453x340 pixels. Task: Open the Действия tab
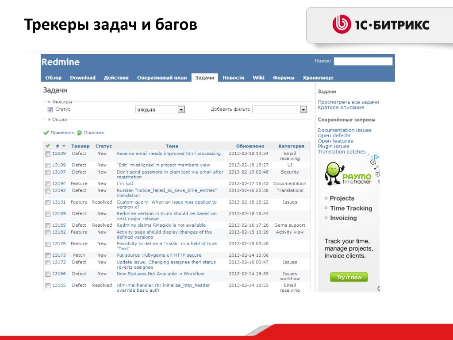(x=116, y=77)
